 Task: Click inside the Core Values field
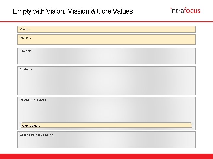(x=106, y=125)
